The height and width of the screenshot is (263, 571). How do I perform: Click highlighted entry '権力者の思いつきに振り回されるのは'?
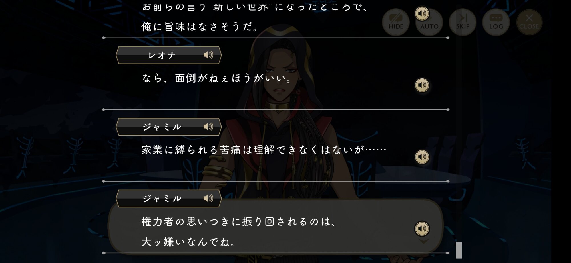pos(239,222)
